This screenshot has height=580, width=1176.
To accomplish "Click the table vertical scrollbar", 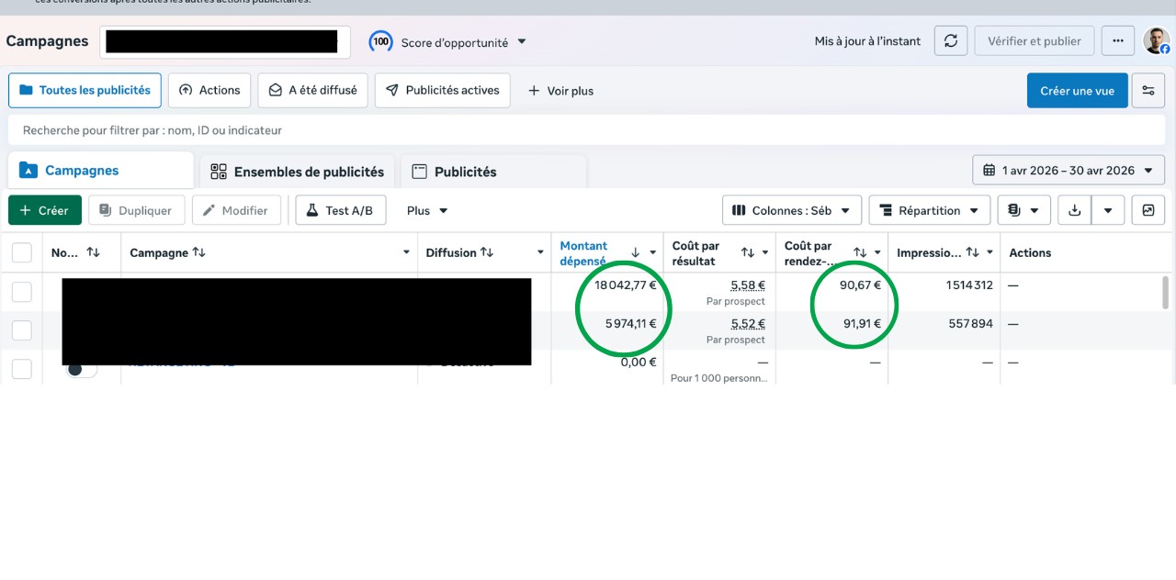I will point(1166,292).
